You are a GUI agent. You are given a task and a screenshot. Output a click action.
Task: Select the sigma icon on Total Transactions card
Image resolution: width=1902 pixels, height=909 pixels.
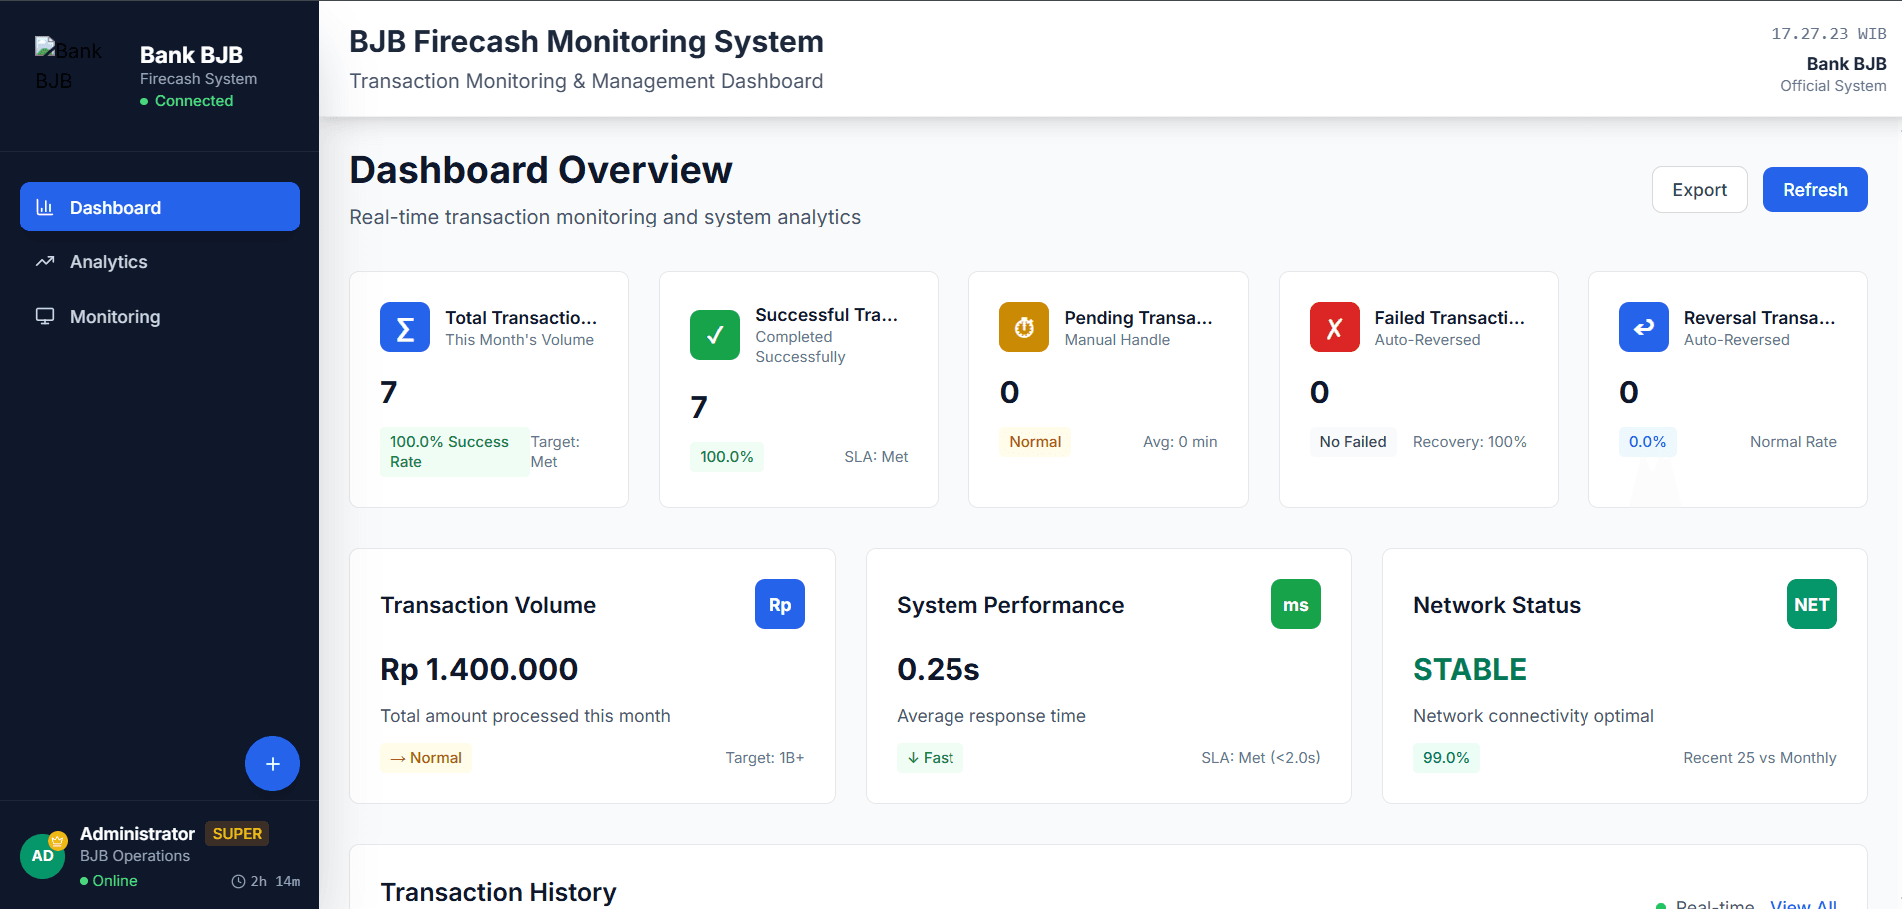point(404,327)
